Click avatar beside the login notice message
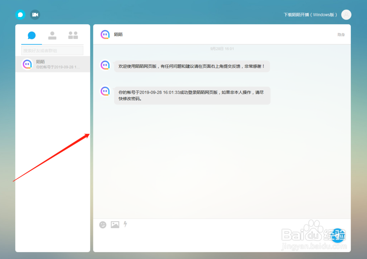The image size is (367, 259). pos(105,91)
